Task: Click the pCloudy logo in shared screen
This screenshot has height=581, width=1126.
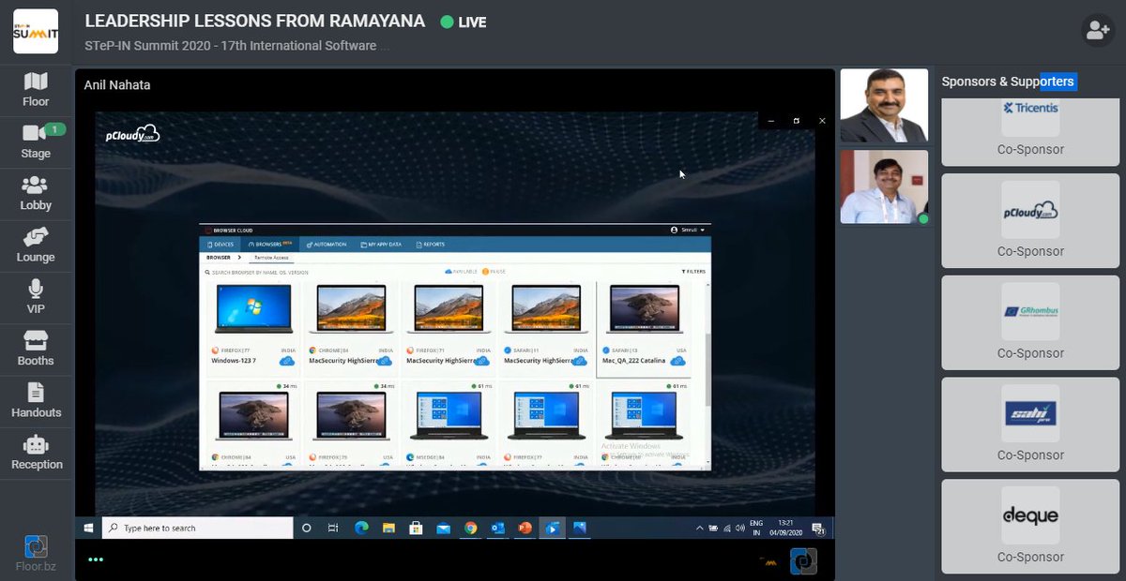Action: coord(132,135)
